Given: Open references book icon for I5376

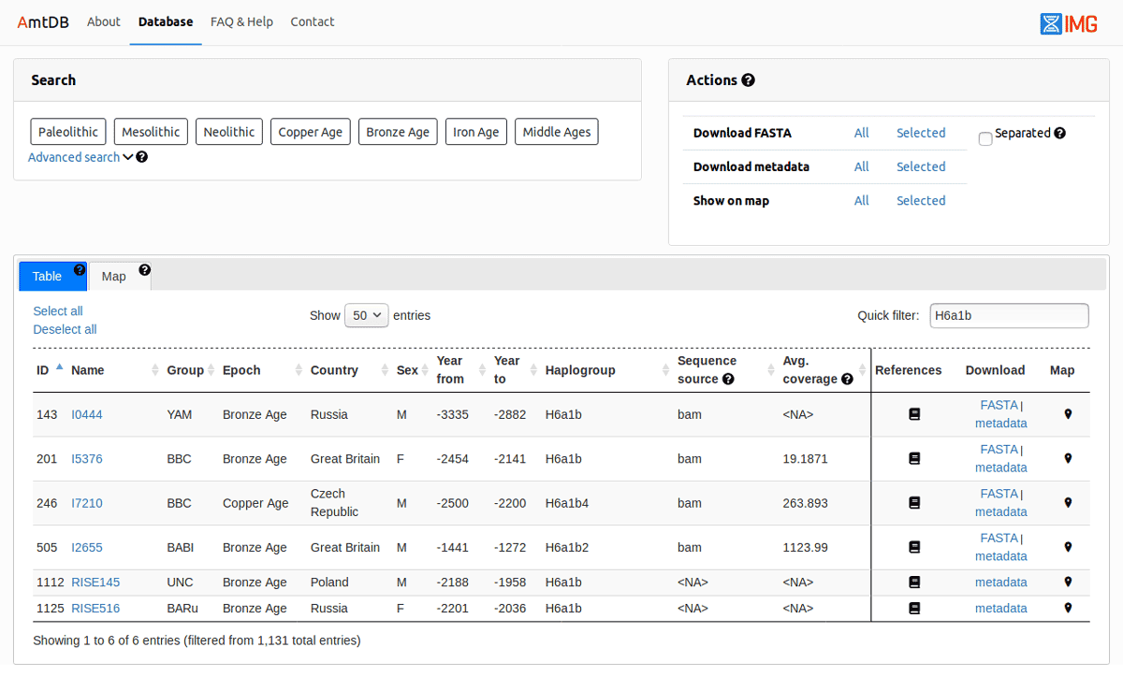Looking at the screenshot, I should (x=914, y=458).
